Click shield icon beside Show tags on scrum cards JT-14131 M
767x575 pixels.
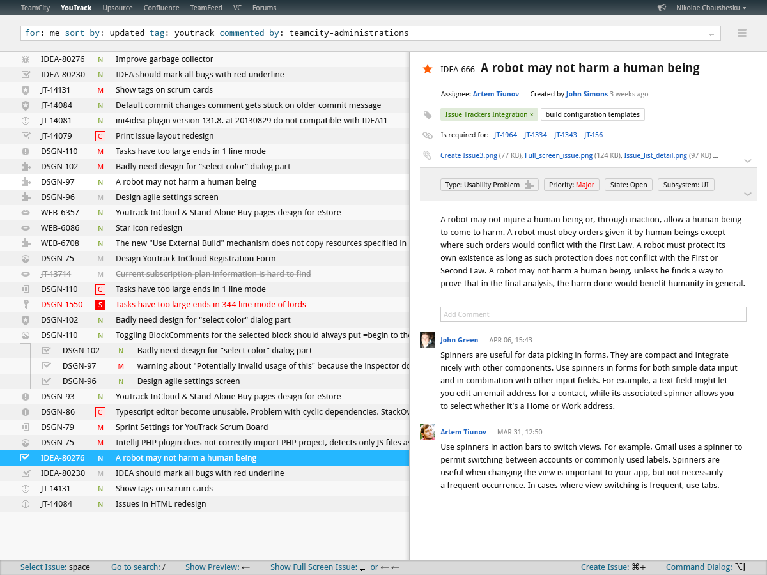pos(26,89)
